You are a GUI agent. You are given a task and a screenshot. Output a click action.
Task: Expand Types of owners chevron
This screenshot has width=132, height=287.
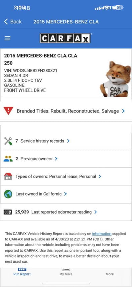click(100, 177)
